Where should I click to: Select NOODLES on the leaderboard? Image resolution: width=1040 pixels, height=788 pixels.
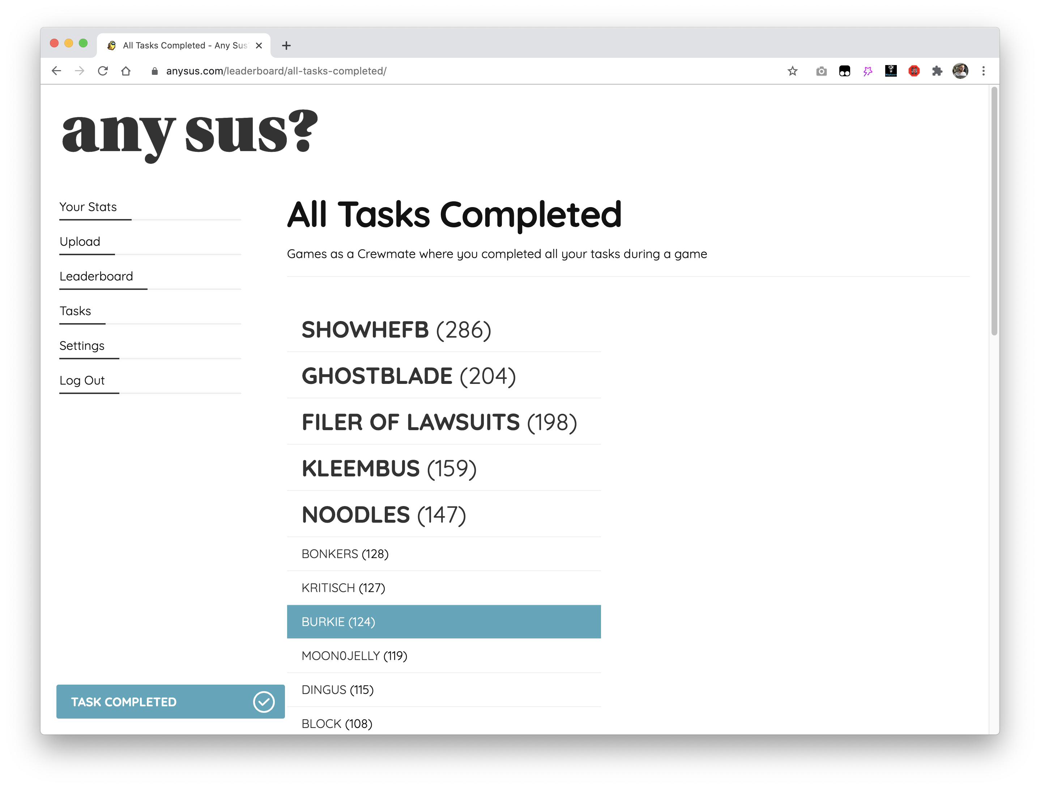384,514
